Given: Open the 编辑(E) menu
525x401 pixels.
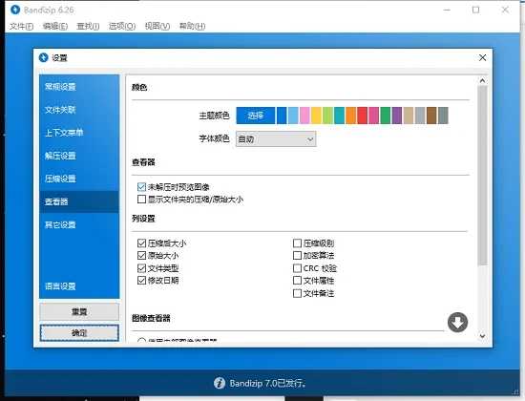Looking at the screenshot, I should [55, 26].
